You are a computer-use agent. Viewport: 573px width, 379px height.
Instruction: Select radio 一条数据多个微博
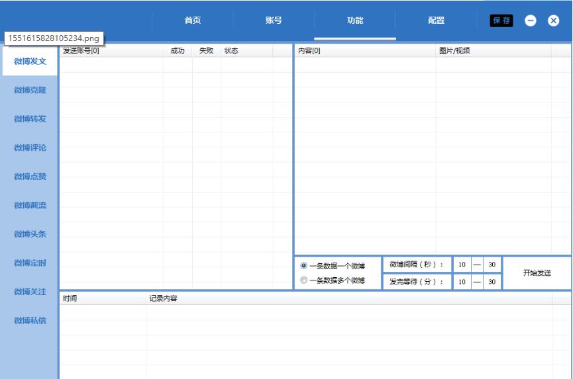click(x=303, y=280)
